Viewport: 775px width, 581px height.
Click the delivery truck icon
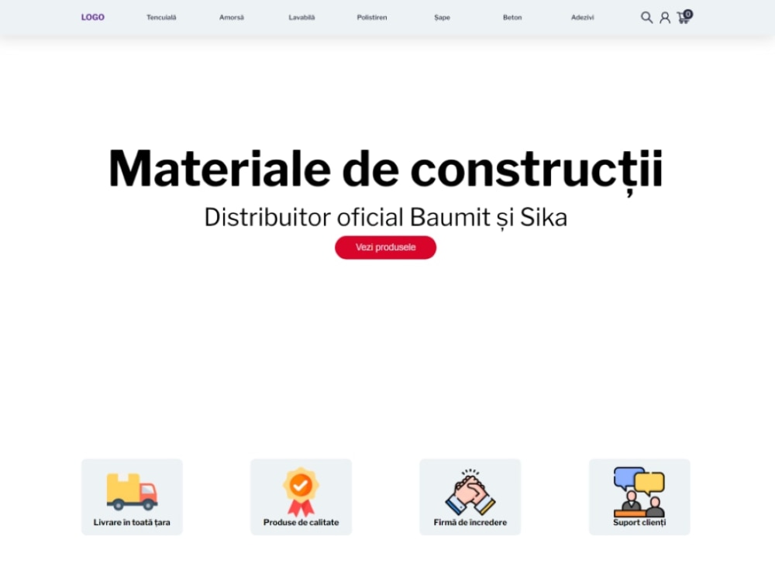point(132,492)
